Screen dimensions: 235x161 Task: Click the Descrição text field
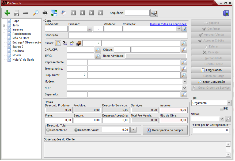pyautogui.click(x=128, y=35)
